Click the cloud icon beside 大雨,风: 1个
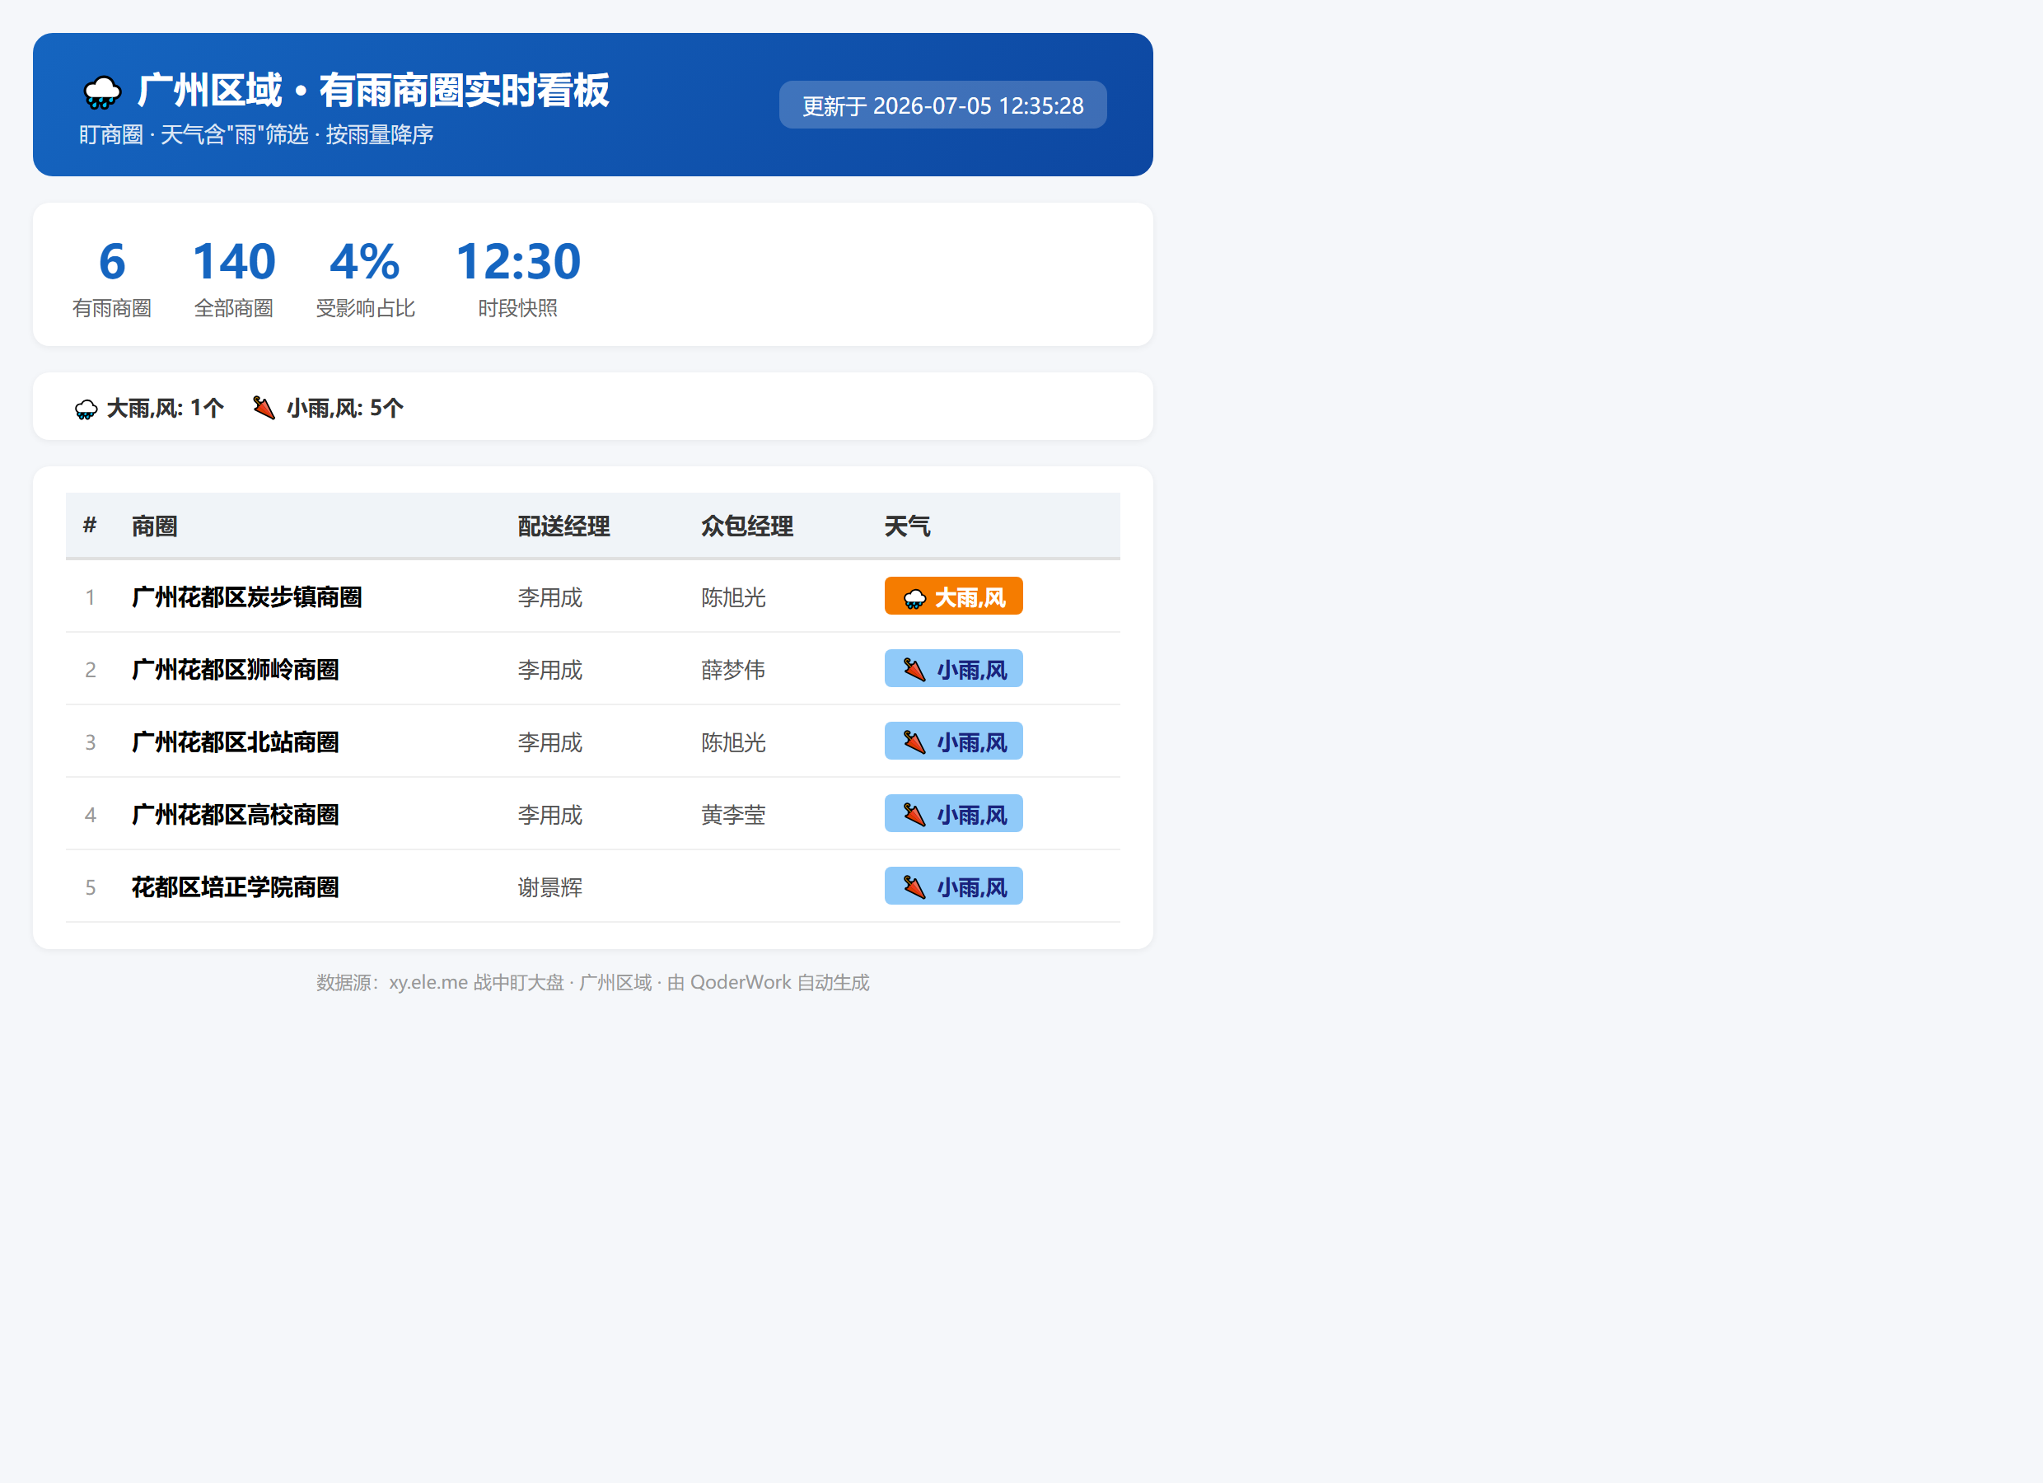2043x1483 pixels. tap(86, 409)
